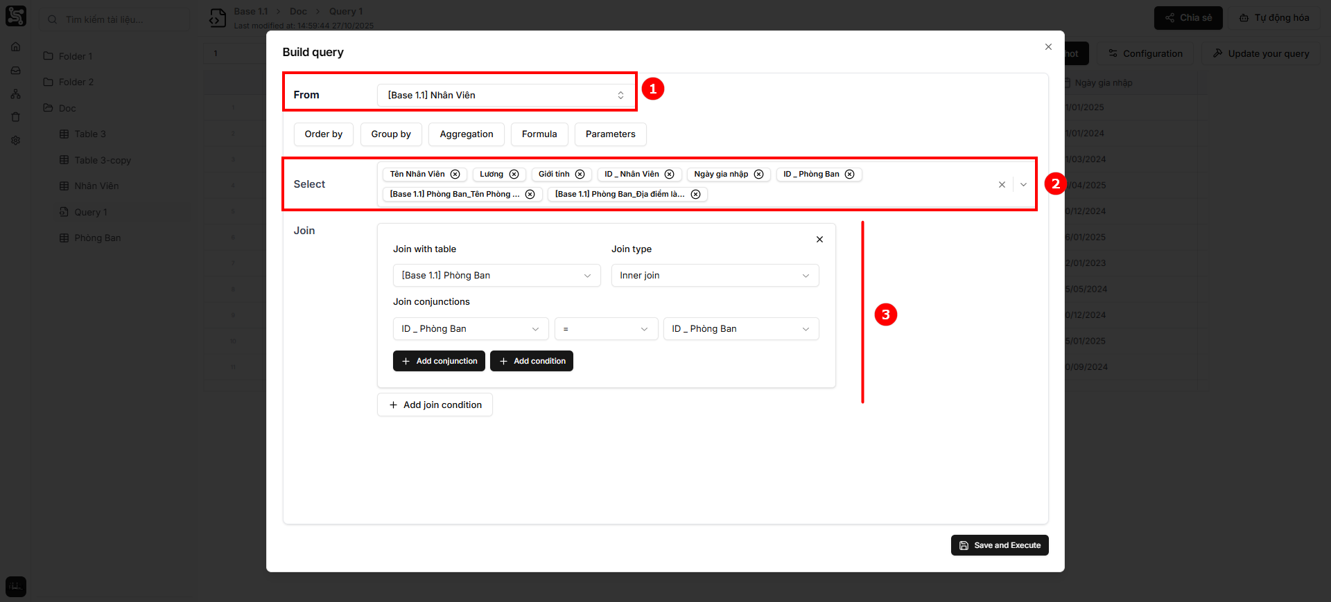
Task: Click Add join condition
Action: pos(435,405)
